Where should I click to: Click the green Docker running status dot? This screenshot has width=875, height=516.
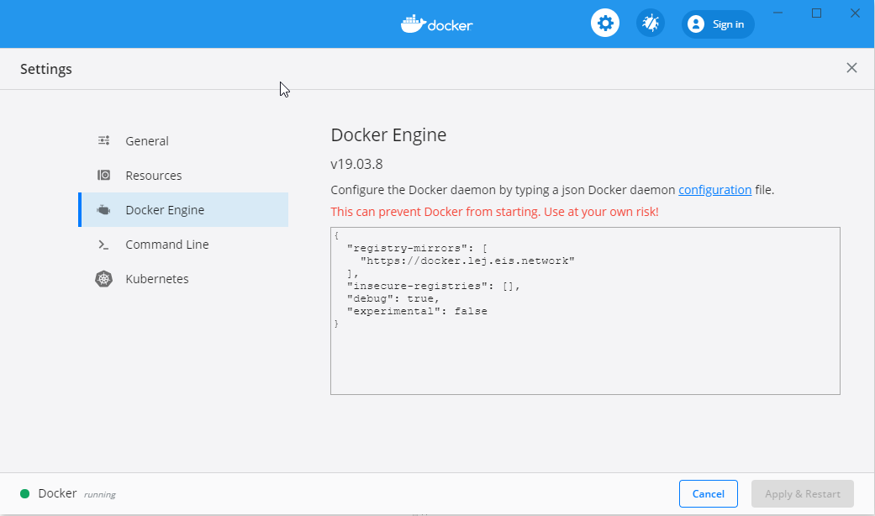coord(24,494)
